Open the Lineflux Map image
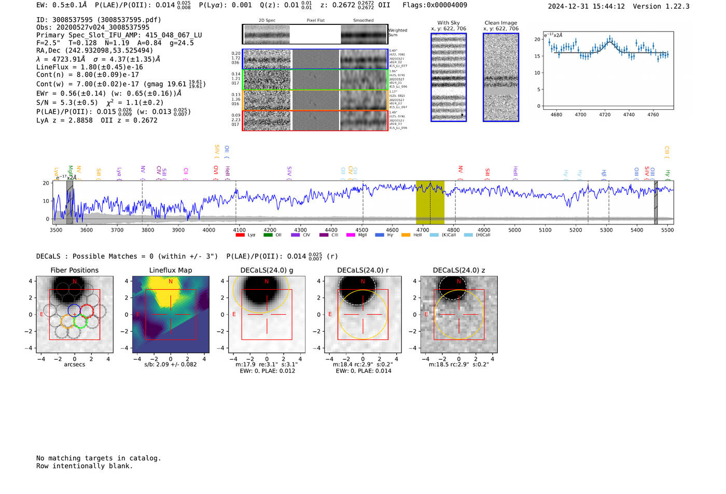726x494 pixels. pyautogui.click(x=171, y=315)
